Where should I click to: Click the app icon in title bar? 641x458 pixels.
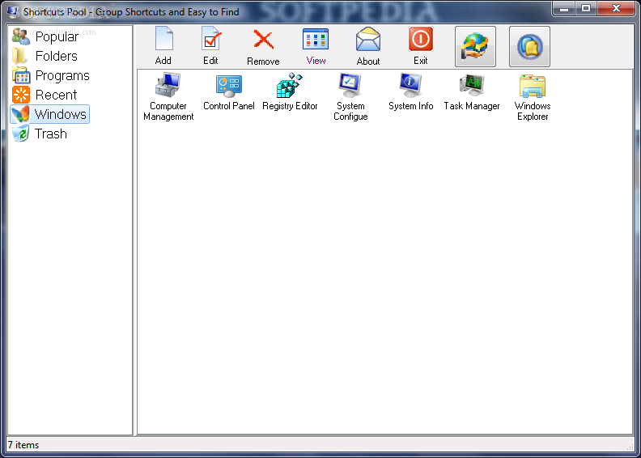tap(13, 12)
